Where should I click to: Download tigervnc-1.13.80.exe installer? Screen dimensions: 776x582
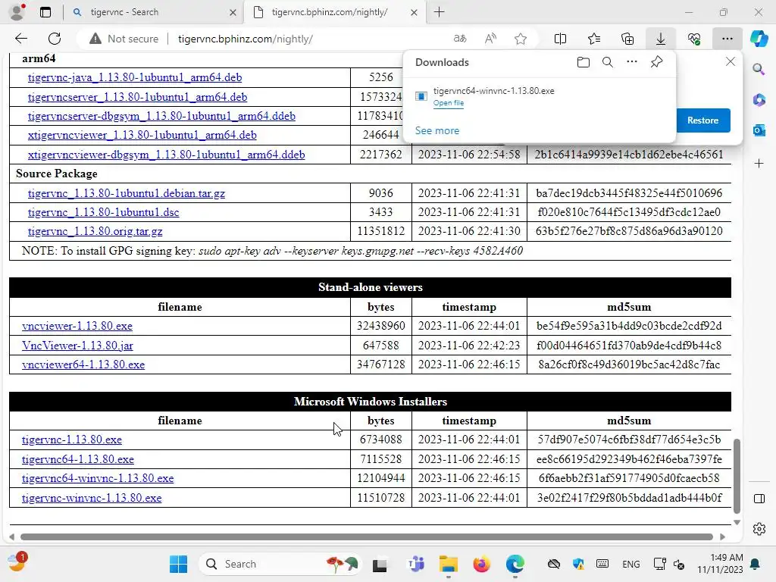pos(72,440)
